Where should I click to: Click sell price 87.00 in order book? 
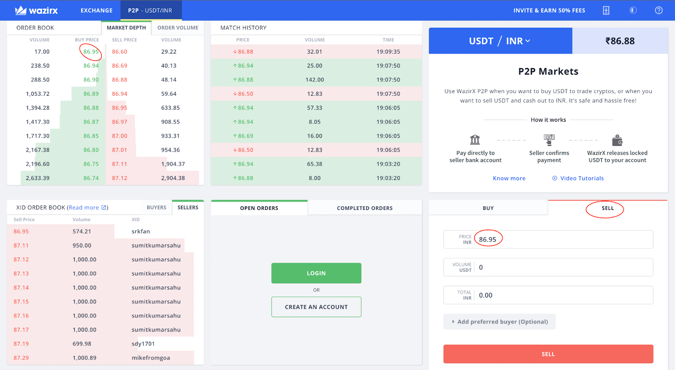tap(119, 136)
